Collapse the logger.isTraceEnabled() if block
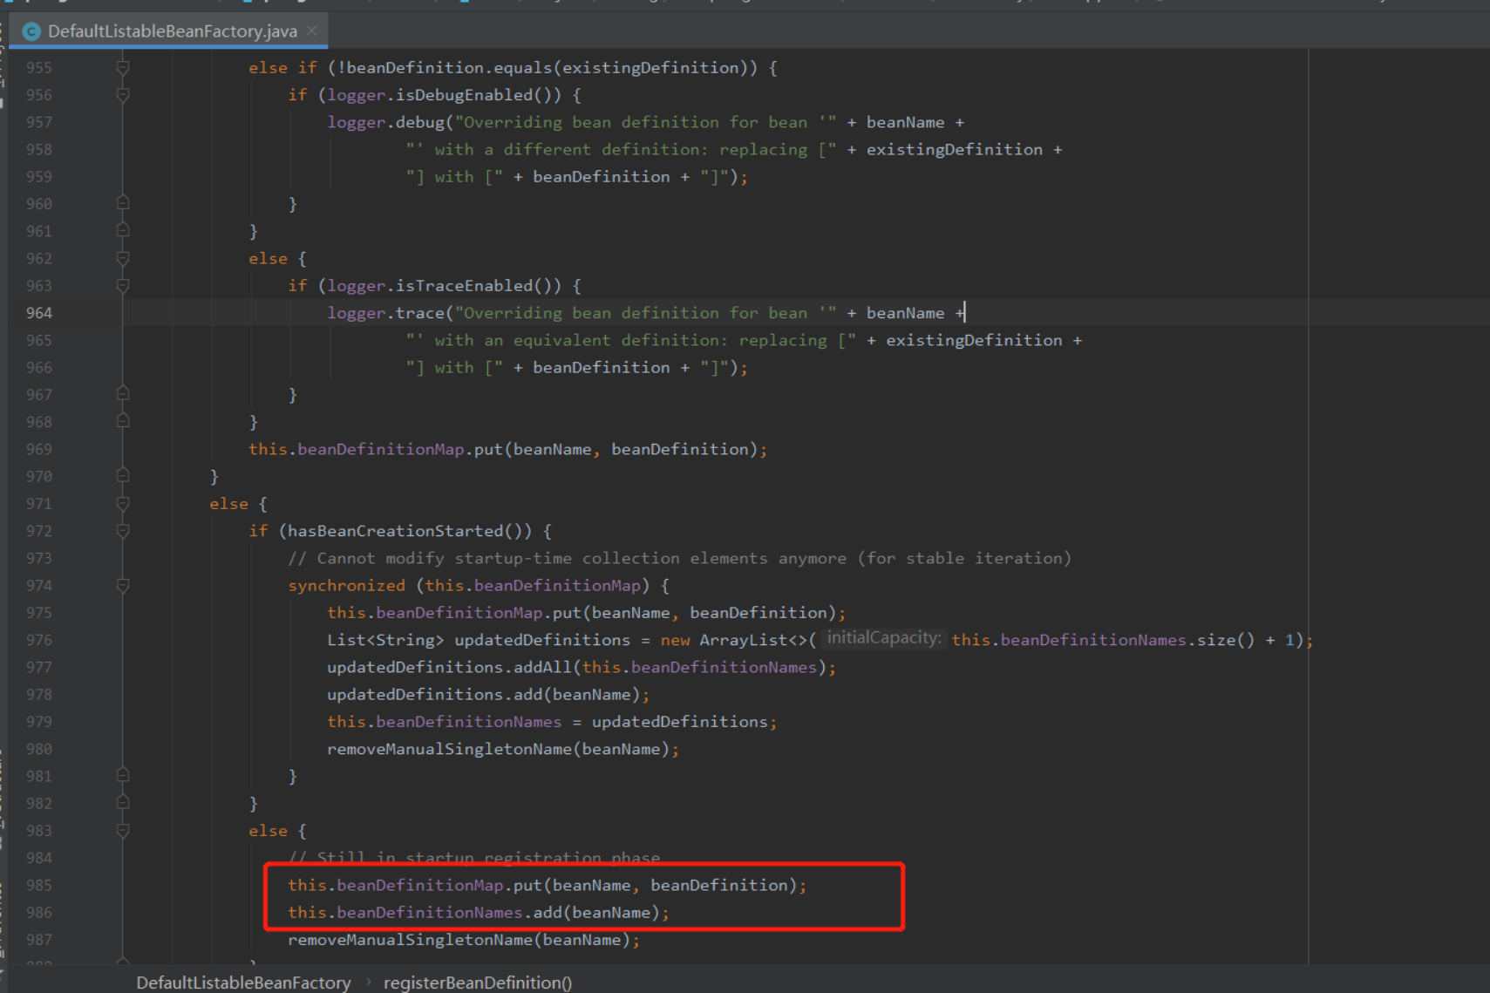 (122, 285)
